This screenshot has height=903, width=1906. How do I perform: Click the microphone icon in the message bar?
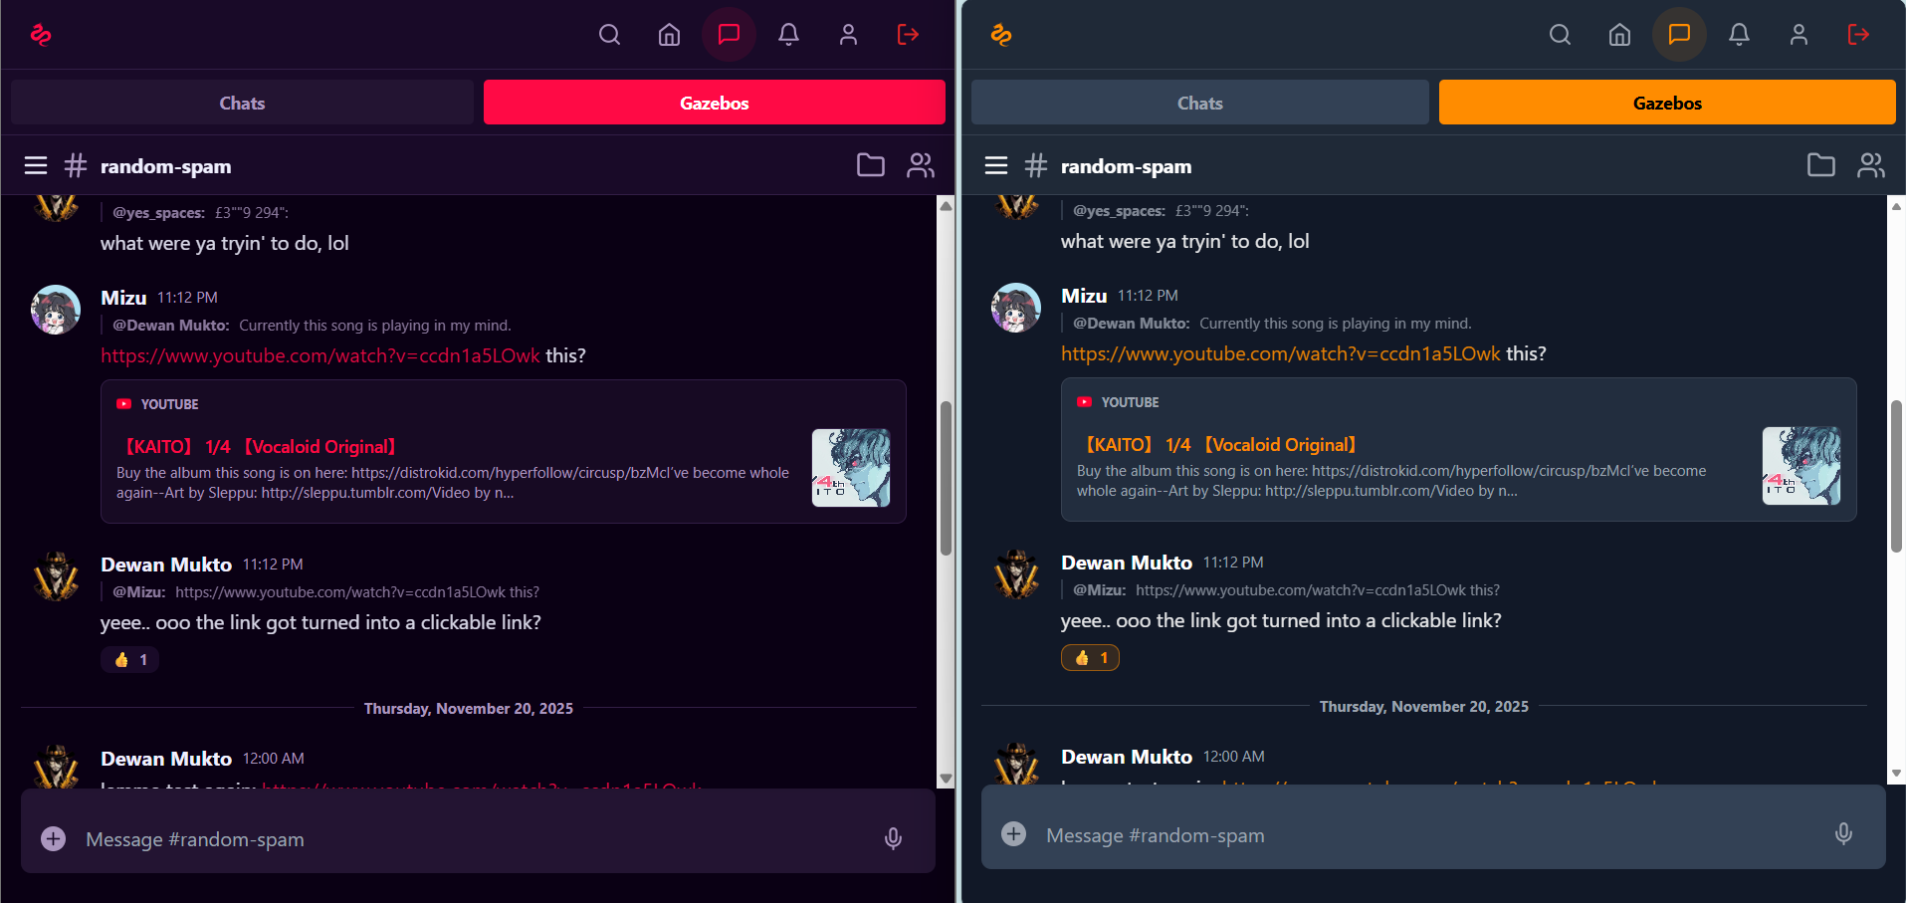892,838
